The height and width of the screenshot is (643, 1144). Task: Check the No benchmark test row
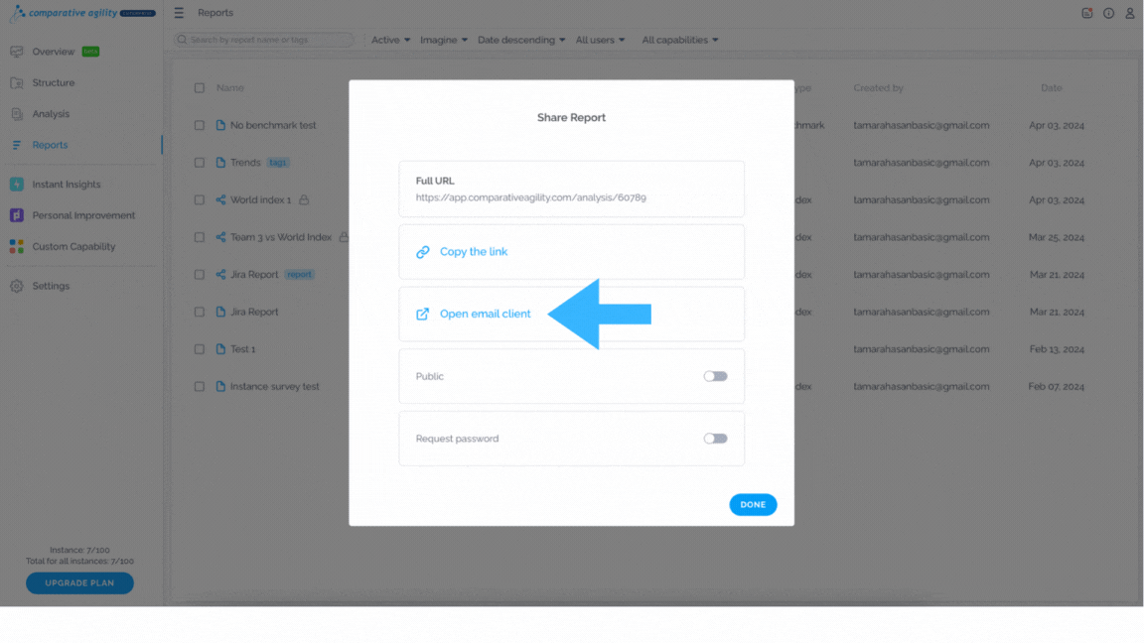pyautogui.click(x=200, y=125)
